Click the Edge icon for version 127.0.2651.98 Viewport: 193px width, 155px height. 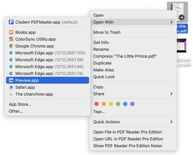(x=11, y=60)
